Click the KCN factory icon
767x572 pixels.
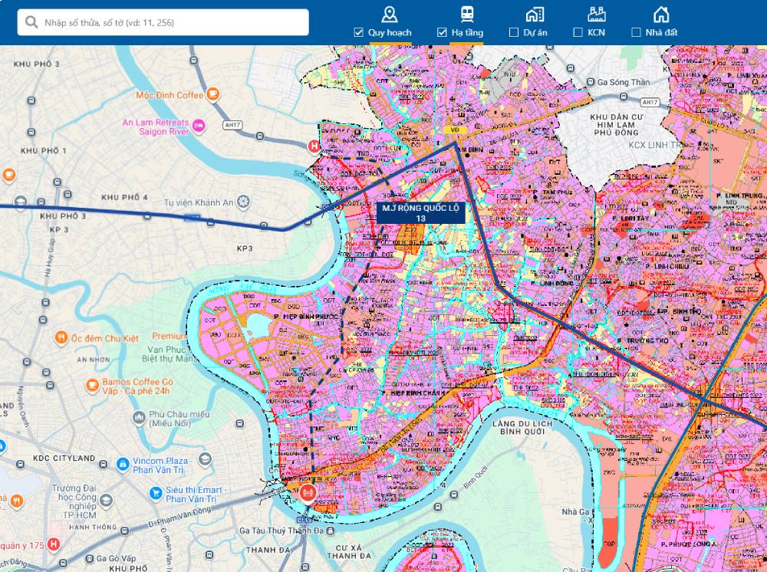[x=597, y=15]
